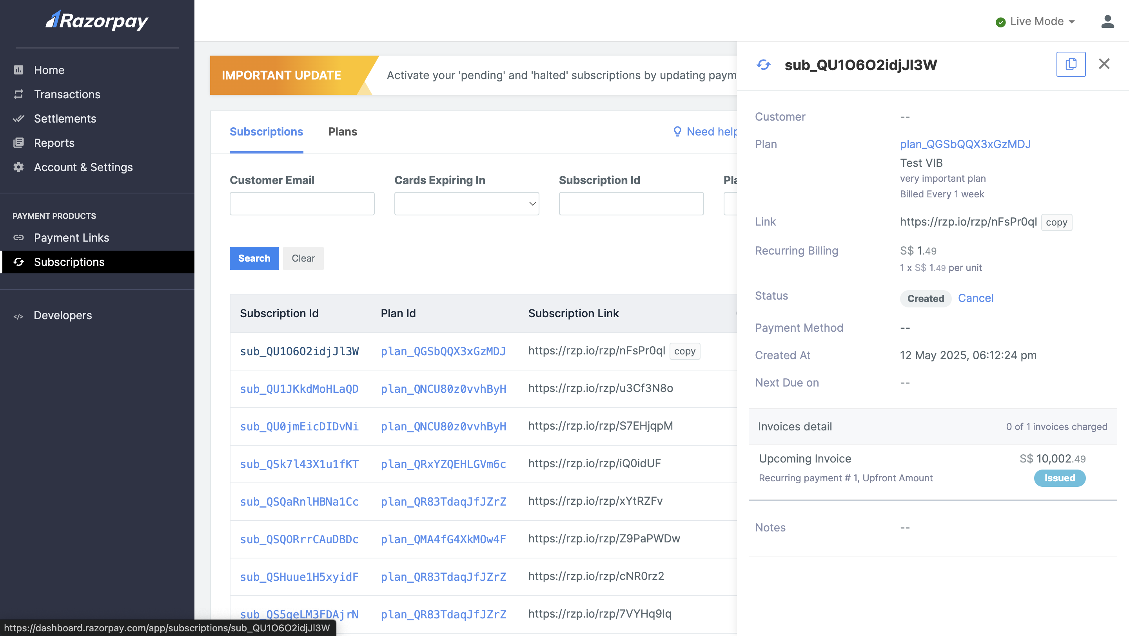
Task: Cancel the subscription via Cancel link
Action: coord(976,298)
